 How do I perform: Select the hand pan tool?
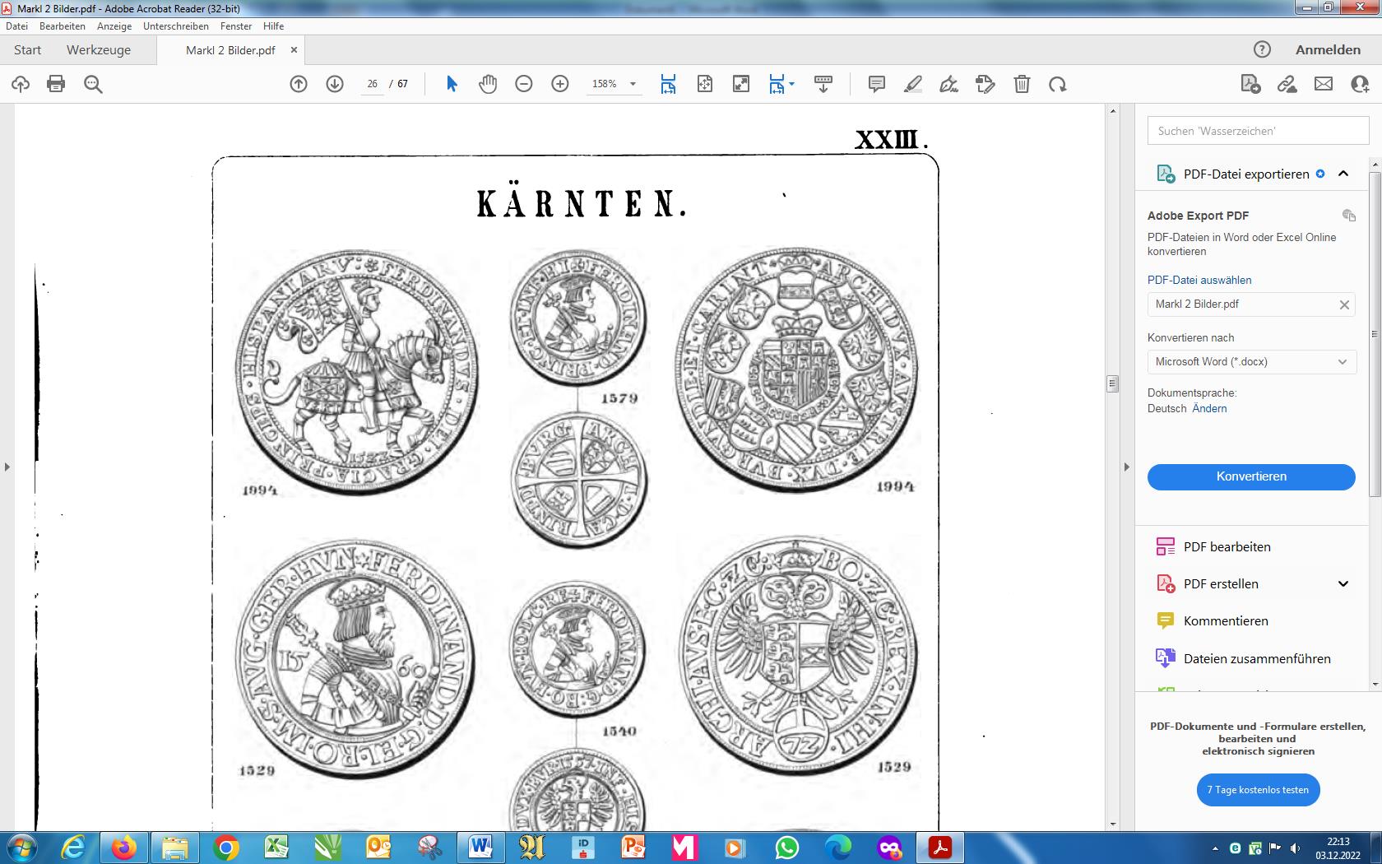pyautogui.click(x=488, y=84)
